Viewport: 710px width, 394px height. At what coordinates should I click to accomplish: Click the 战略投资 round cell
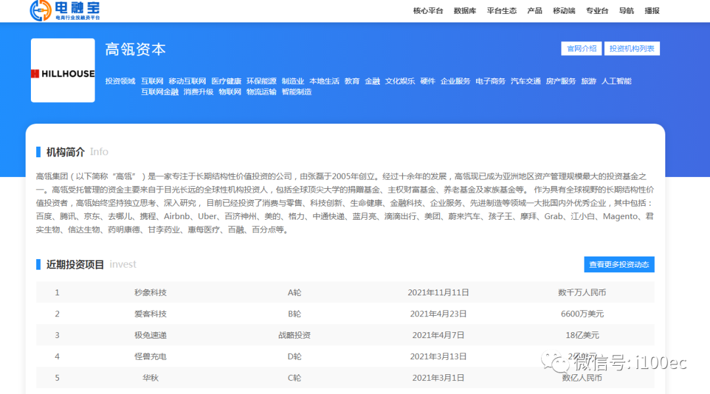tap(295, 335)
